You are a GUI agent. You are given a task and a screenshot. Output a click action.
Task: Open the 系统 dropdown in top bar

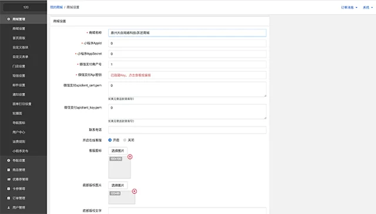[368, 8]
